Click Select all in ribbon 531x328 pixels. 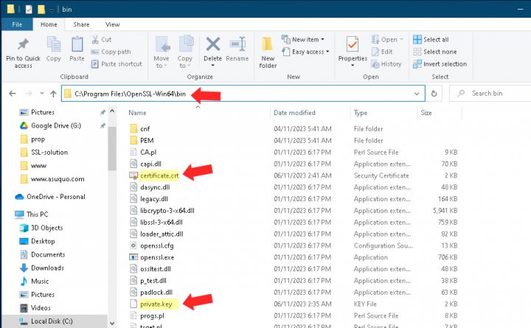tap(435, 40)
